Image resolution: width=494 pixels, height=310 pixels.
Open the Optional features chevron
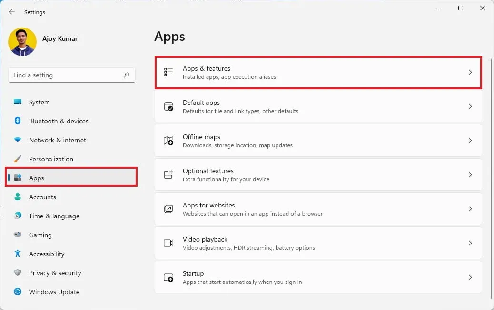coord(470,175)
